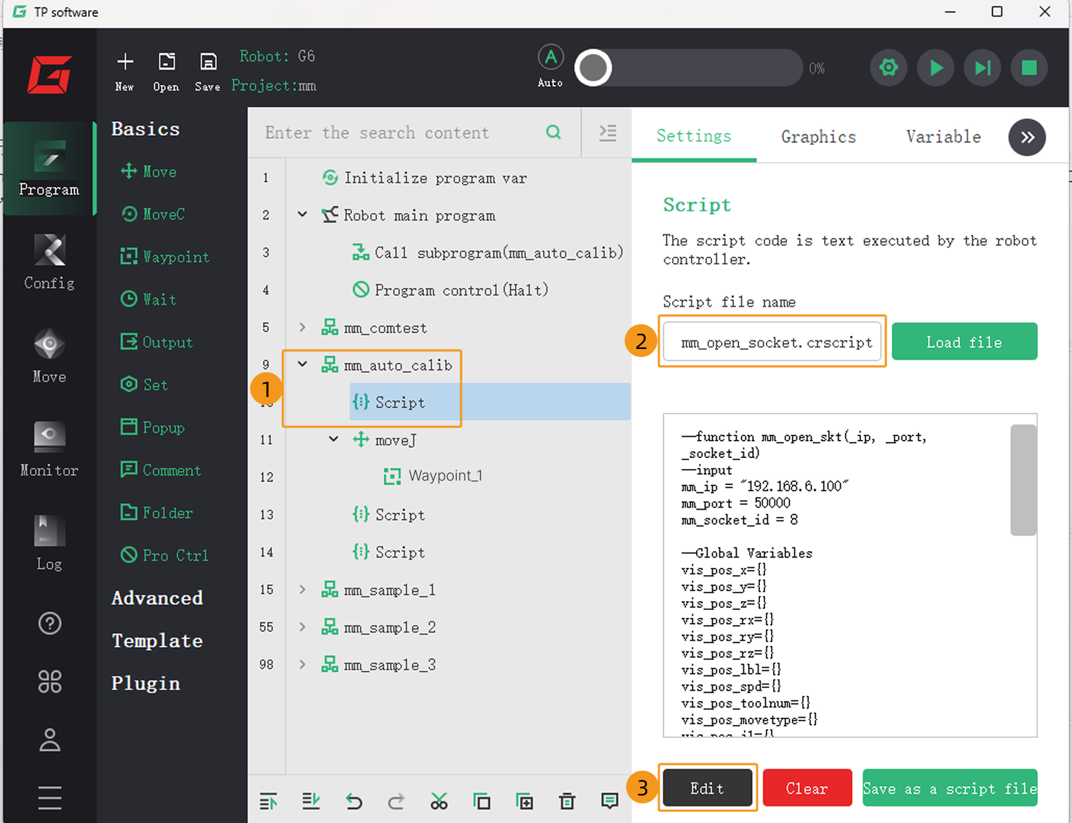
Task: Expand the mm_comtest subprogram node
Action: click(303, 327)
